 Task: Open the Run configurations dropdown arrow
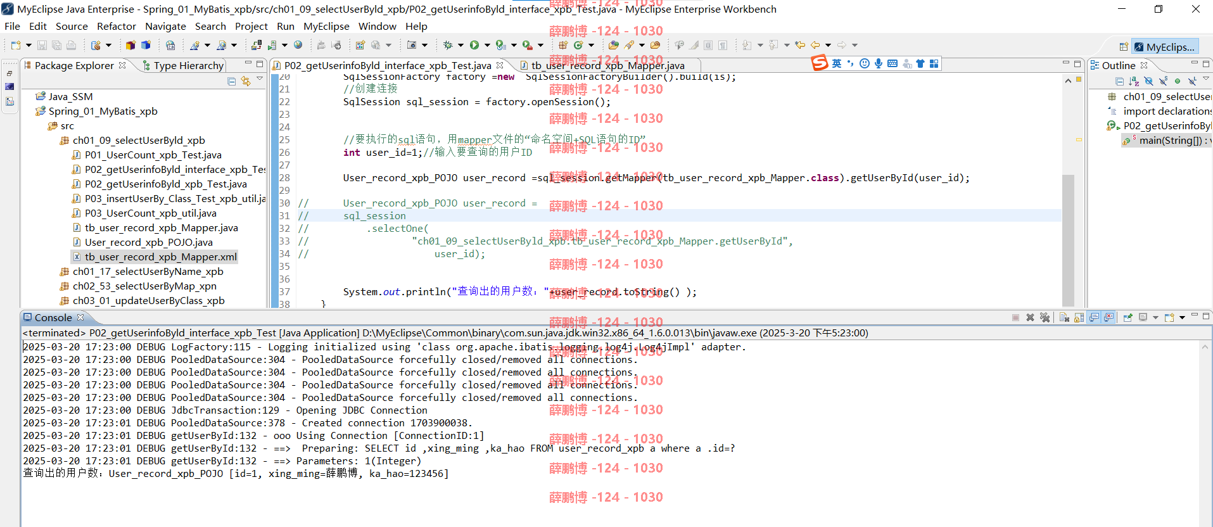[486, 45]
